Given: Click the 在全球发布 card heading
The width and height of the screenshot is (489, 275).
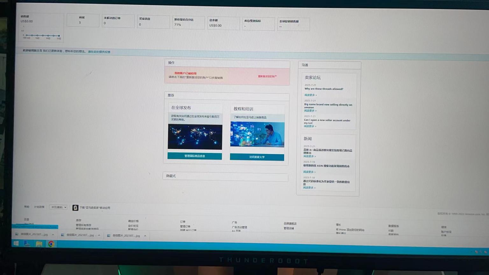Looking at the screenshot, I should click(x=181, y=108).
